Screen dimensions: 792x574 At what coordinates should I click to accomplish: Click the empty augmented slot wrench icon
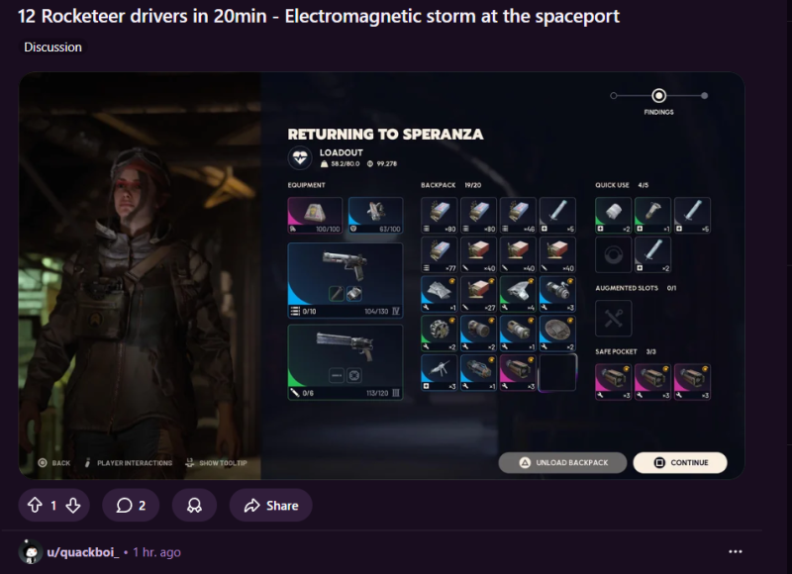[x=613, y=319]
